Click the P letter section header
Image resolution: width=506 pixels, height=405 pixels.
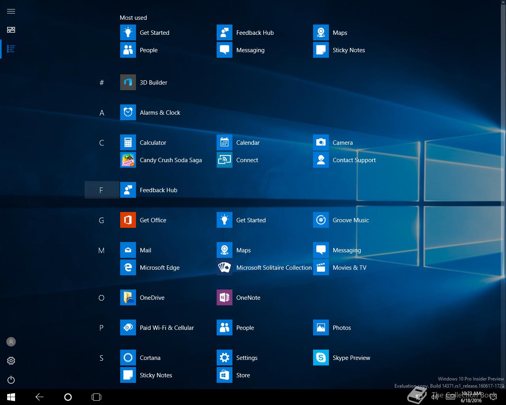102,327
